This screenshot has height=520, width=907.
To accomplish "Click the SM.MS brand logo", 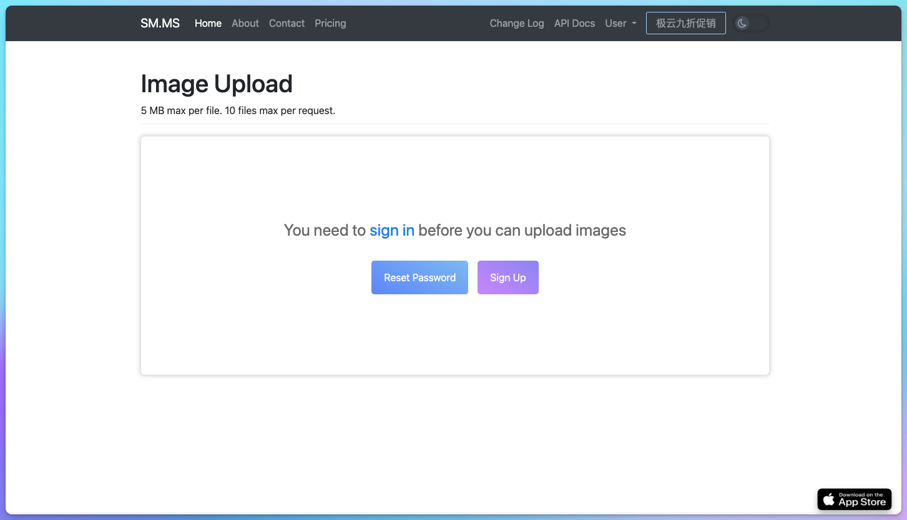I will point(160,23).
